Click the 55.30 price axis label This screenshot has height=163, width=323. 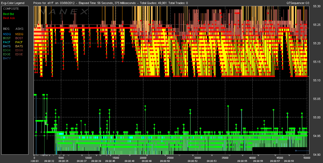click(x=317, y=6)
